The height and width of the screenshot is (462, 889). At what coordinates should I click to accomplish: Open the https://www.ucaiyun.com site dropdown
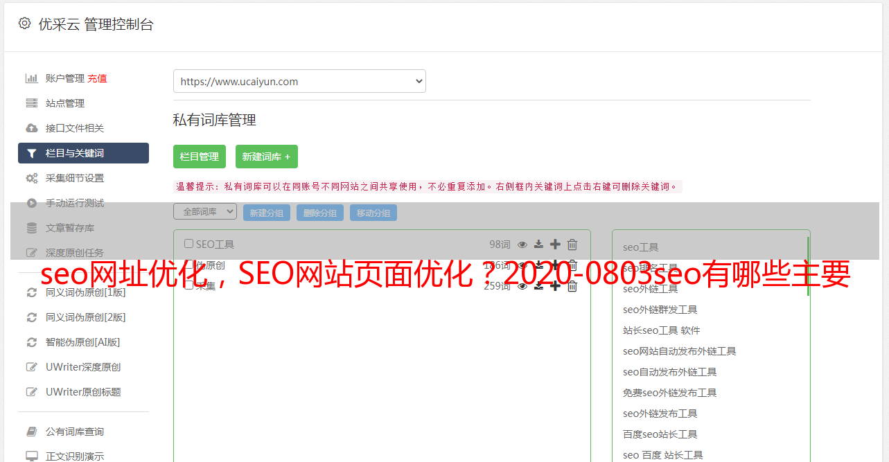pos(299,81)
